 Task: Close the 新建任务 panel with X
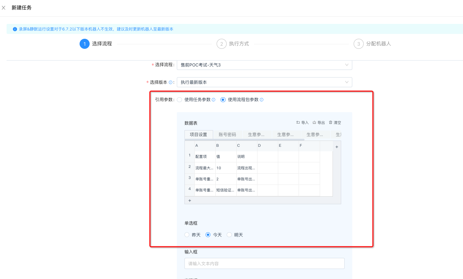coord(4,8)
